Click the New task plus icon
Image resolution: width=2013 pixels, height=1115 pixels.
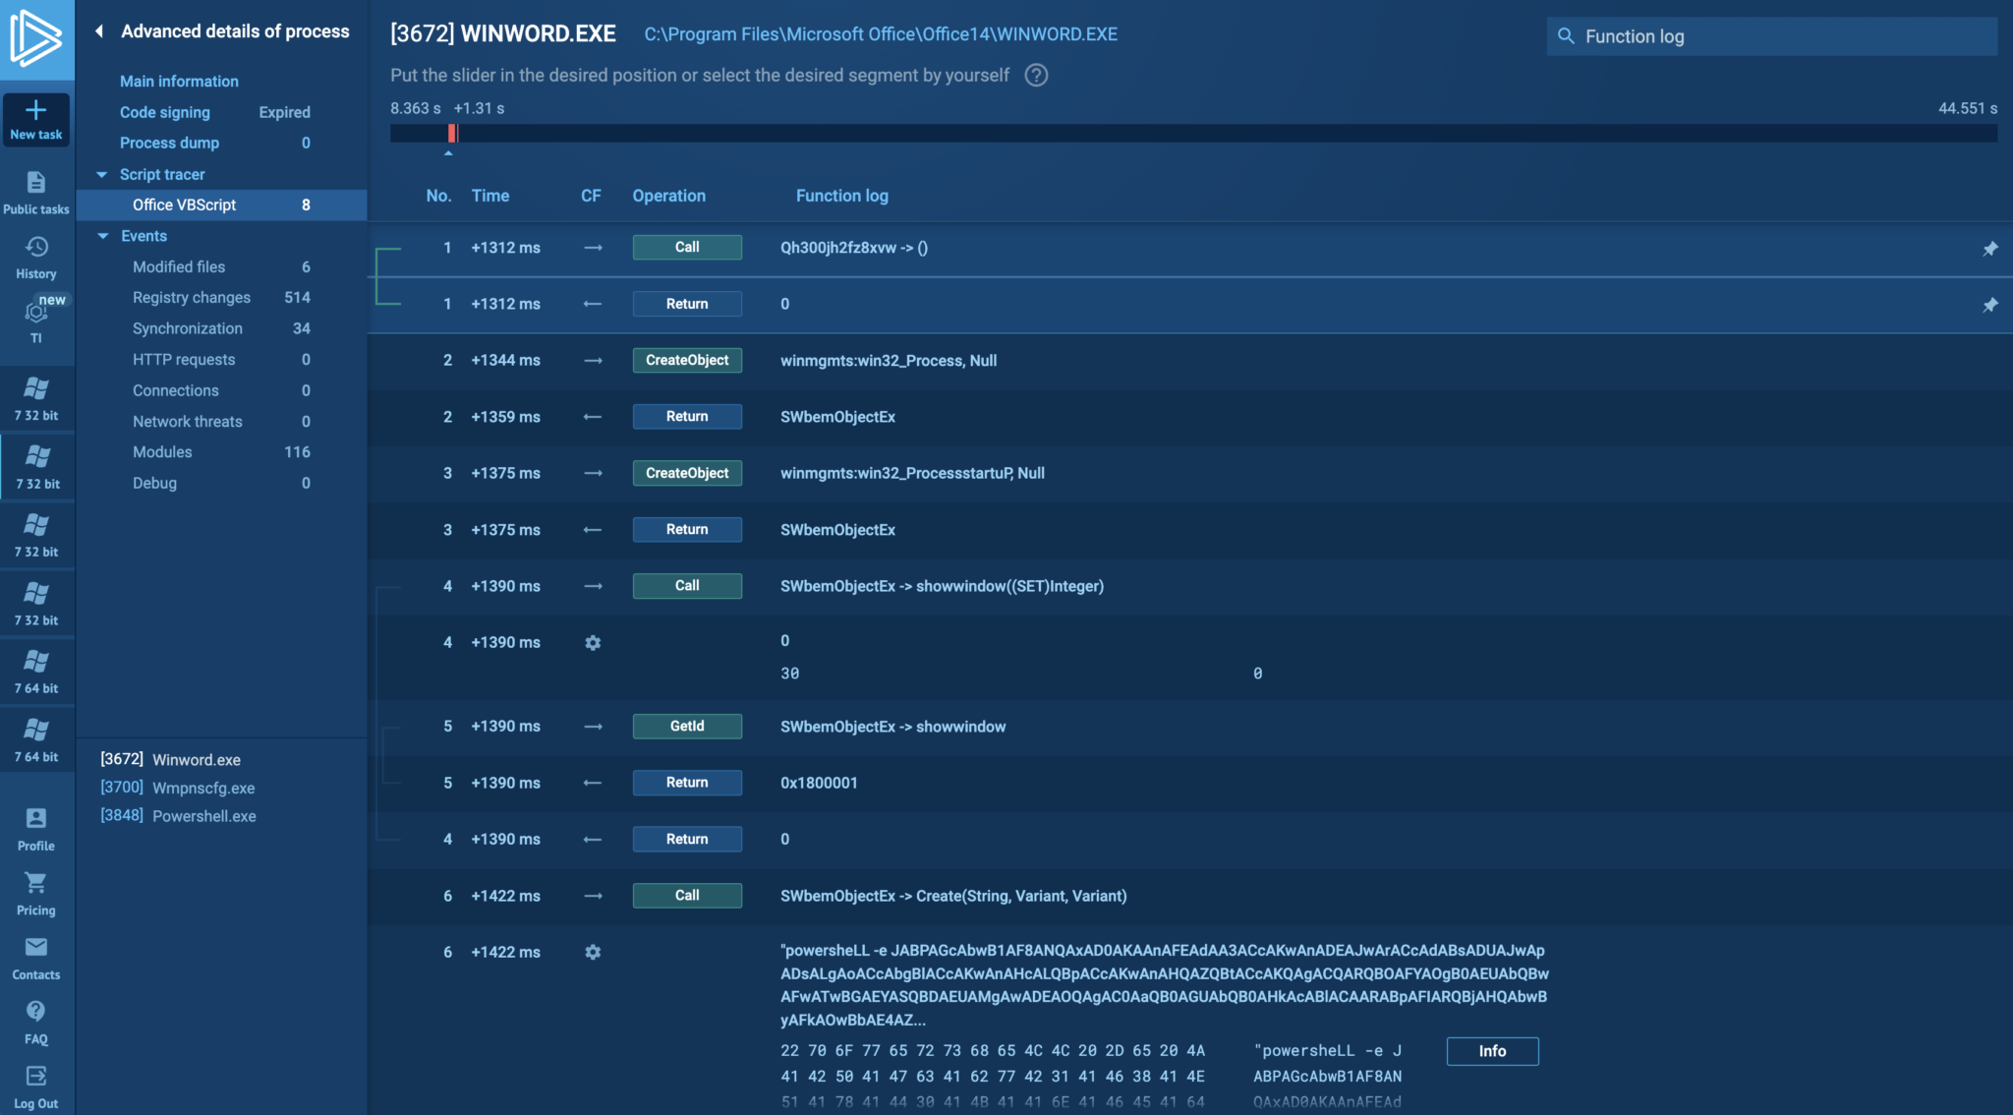(36, 111)
